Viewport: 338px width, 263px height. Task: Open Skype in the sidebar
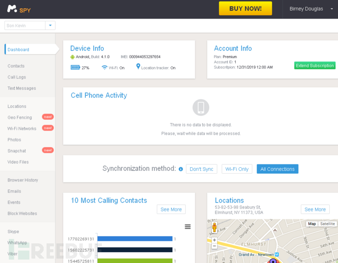tap(13, 232)
